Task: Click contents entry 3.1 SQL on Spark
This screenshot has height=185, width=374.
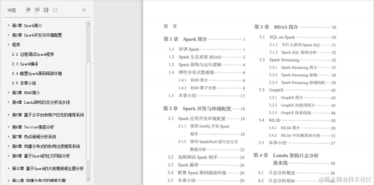Action: tap(277, 37)
